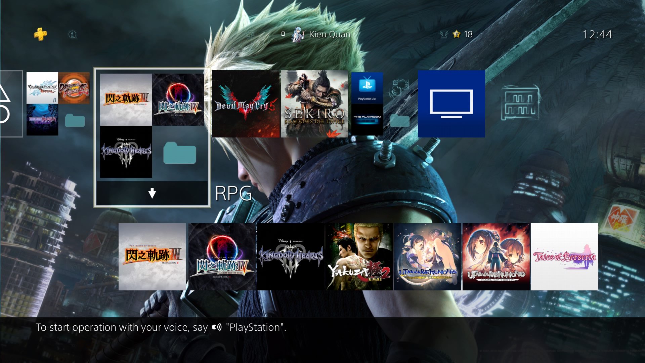645x363 pixels.
Task: Open Granblue Fantasy Versus beta tile
Action: pyautogui.click(x=42, y=88)
